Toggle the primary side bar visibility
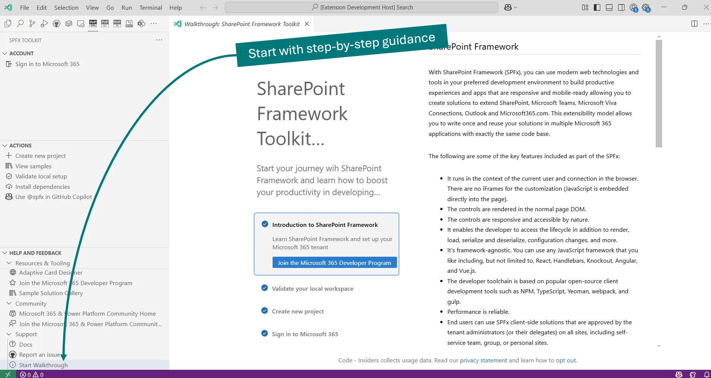The image size is (711, 378). (597, 7)
